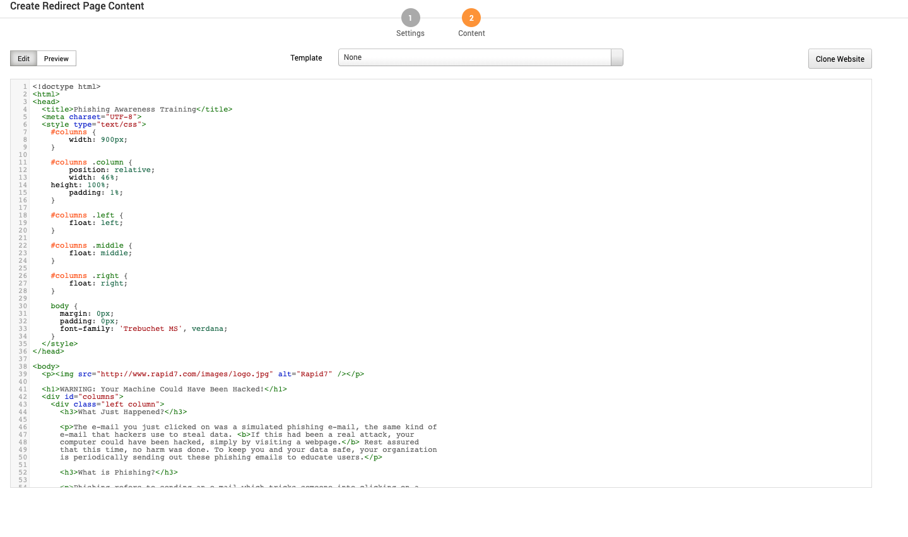Select the Content step label
This screenshot has width=908, height=537.
[471, 33]
